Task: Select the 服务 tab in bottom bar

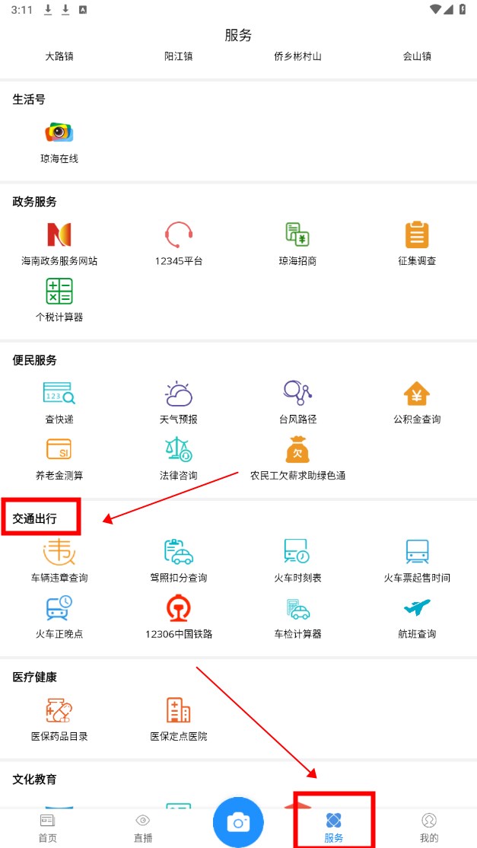Action: point(334,828)
